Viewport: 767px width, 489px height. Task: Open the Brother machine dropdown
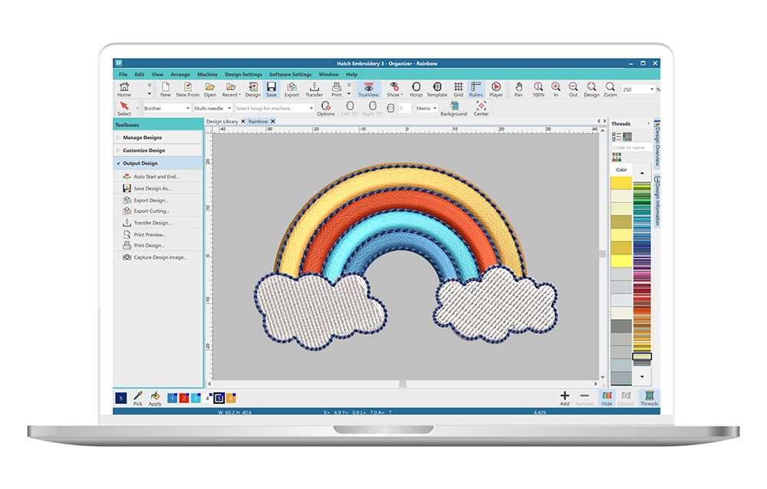(x=166, y=108)
